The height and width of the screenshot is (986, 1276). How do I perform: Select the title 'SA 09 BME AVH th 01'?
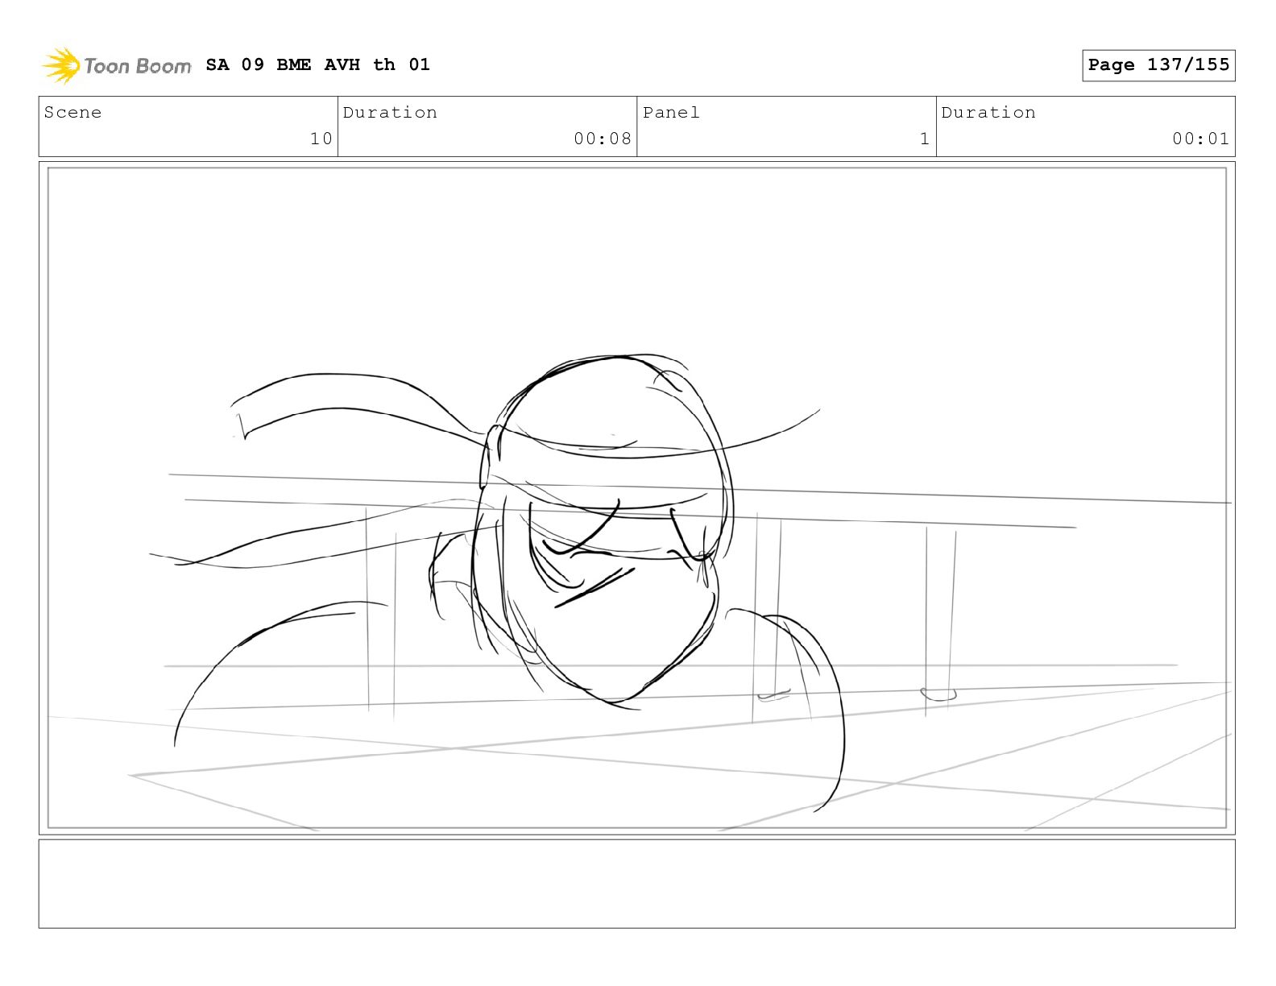point(318,64)
